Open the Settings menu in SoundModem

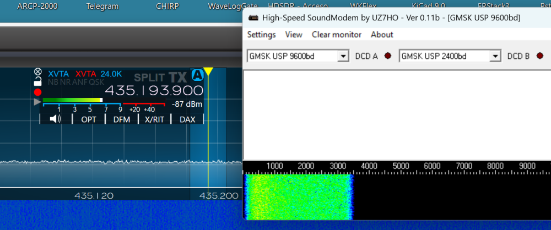point(261,35)
